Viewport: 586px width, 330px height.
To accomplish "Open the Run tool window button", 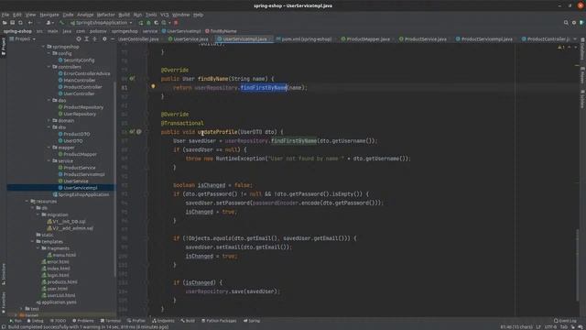I will pyautogui.click(x=15, y=321).
